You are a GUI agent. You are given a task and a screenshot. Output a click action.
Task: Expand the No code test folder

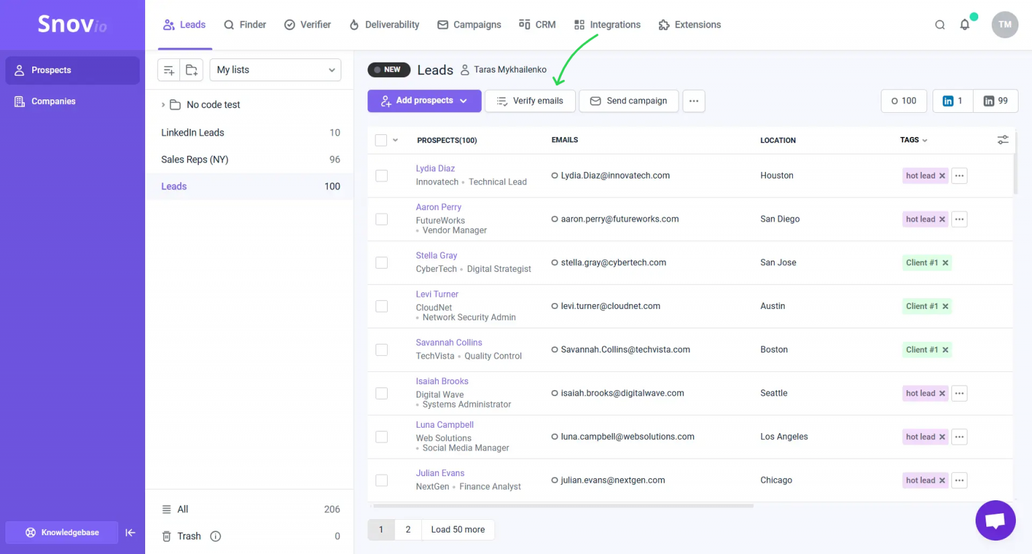(163, 105)
